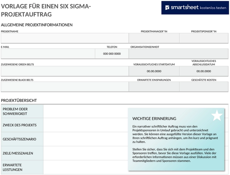
Task: Click the 'VORAUSSICHTLICHES STARTDATUM' label
Action: (154, 64)
